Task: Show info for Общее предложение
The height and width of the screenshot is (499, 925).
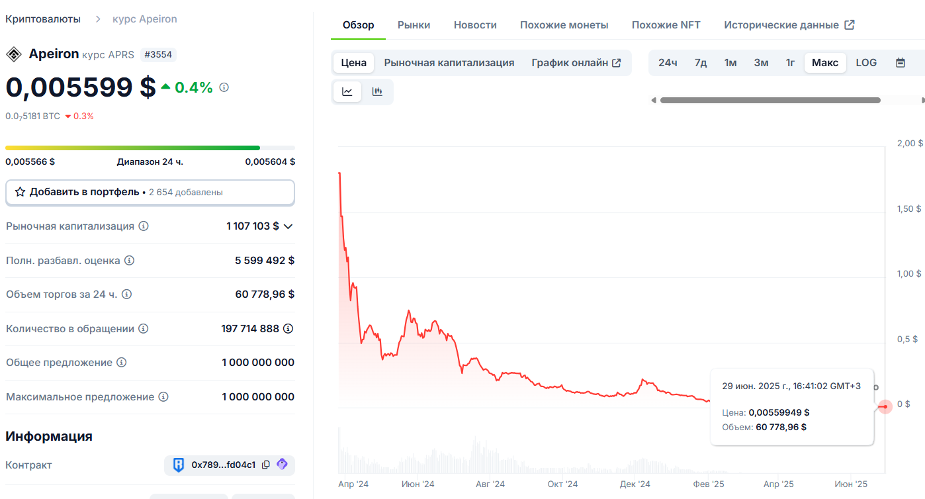Action: pos(122,363)
